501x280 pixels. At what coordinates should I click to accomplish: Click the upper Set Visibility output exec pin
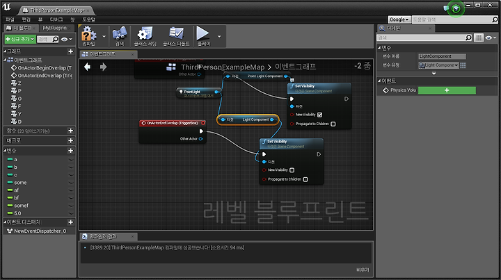click(x=347, y=99)
